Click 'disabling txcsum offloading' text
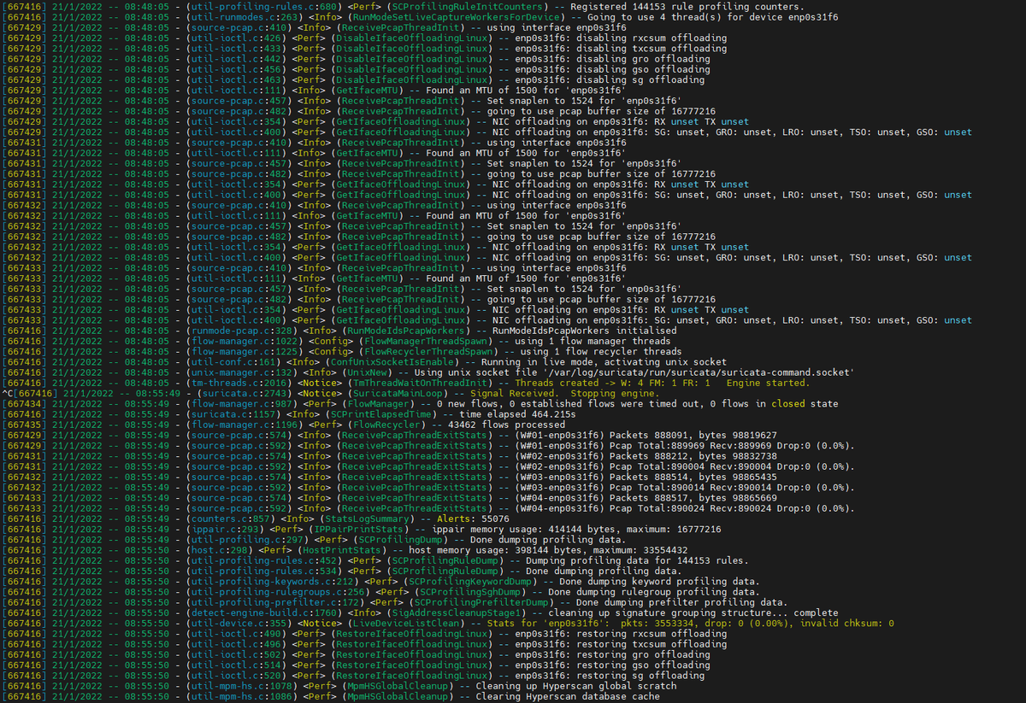This screenshot has width=1026, height=703. pyautogui.click(x=652, y=49)
